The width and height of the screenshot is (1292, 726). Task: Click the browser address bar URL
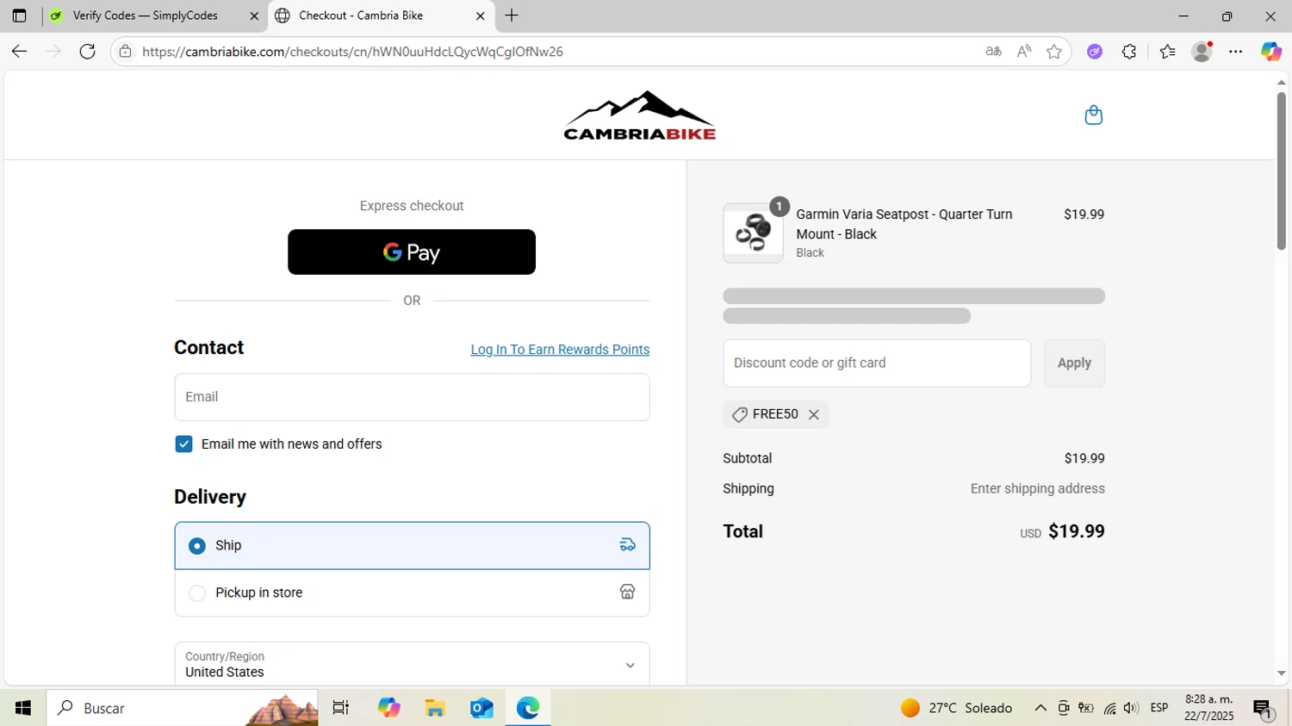[352, 52]
